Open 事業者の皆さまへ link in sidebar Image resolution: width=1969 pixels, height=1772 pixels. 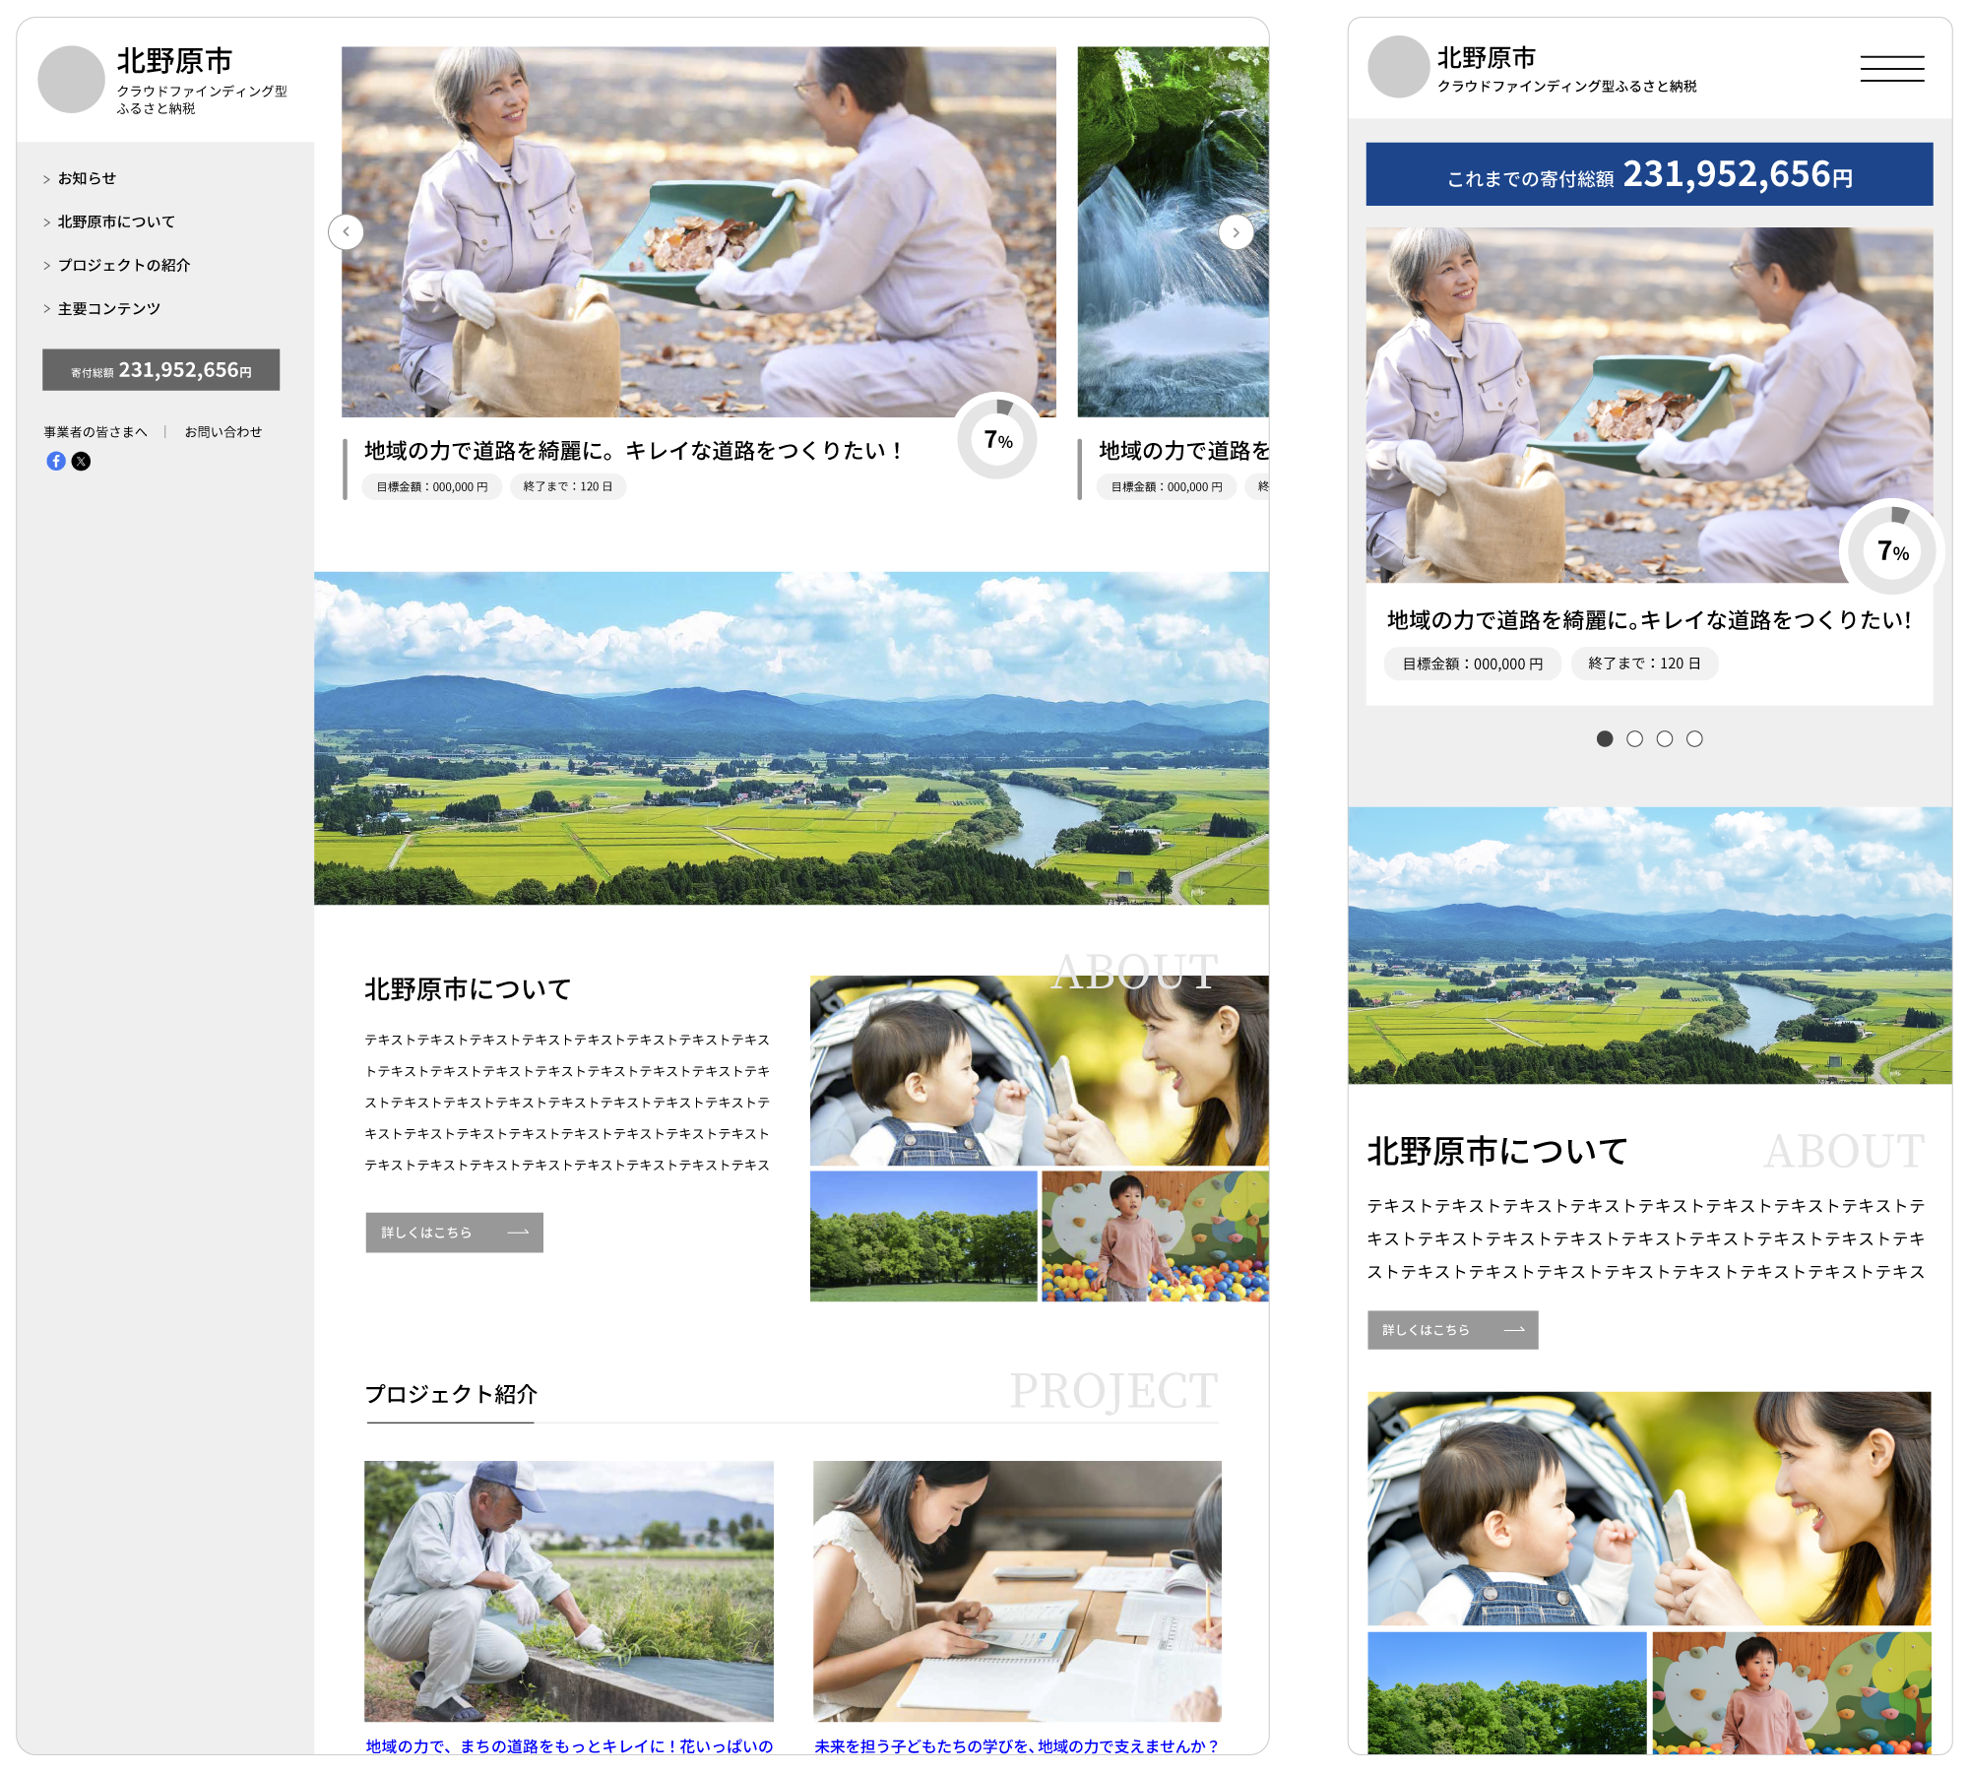(x=95, y=431)
